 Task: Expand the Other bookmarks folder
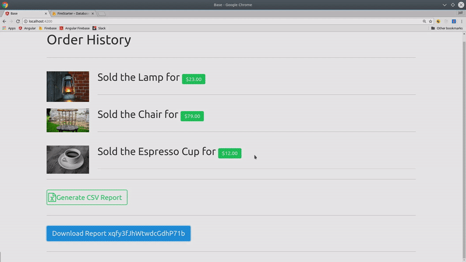[x=447, y=28]
